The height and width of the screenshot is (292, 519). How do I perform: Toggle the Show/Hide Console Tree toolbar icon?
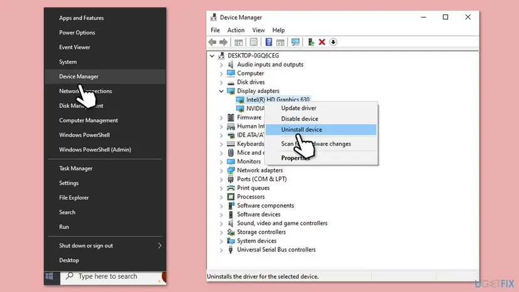pyautogui.click(x=238, y=42)
